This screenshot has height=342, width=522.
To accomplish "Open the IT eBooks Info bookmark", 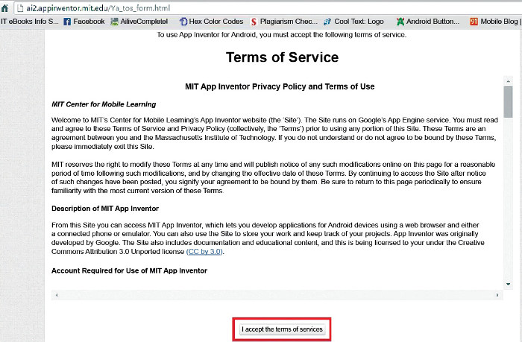I will (x=30, y=22).
